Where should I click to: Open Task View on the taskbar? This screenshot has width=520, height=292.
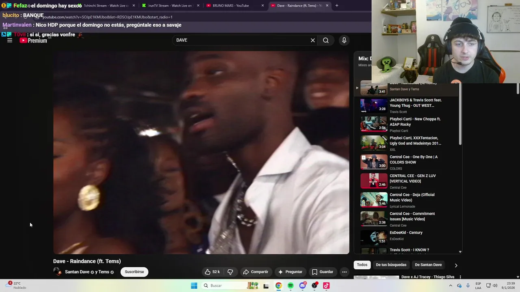[266, 286]
